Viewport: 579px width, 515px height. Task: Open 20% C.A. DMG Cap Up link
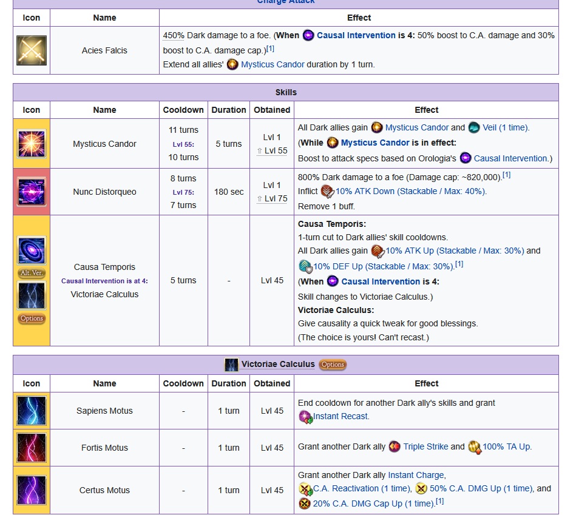pyautogui.click(x=374, y=503)
